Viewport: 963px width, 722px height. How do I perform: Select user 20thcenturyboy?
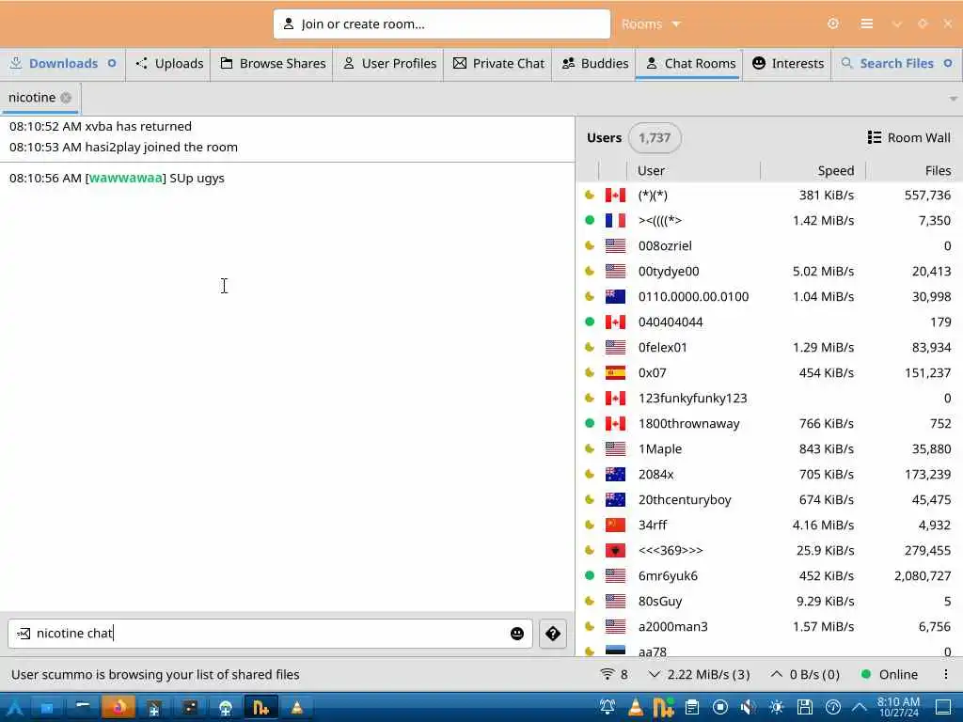pos(769,500)
